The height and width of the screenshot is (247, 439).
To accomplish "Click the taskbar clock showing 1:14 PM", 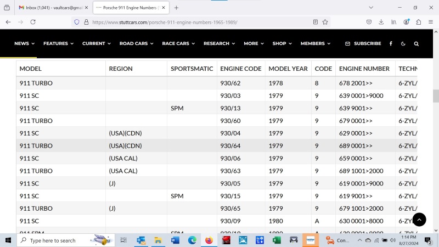I will 408,240.
